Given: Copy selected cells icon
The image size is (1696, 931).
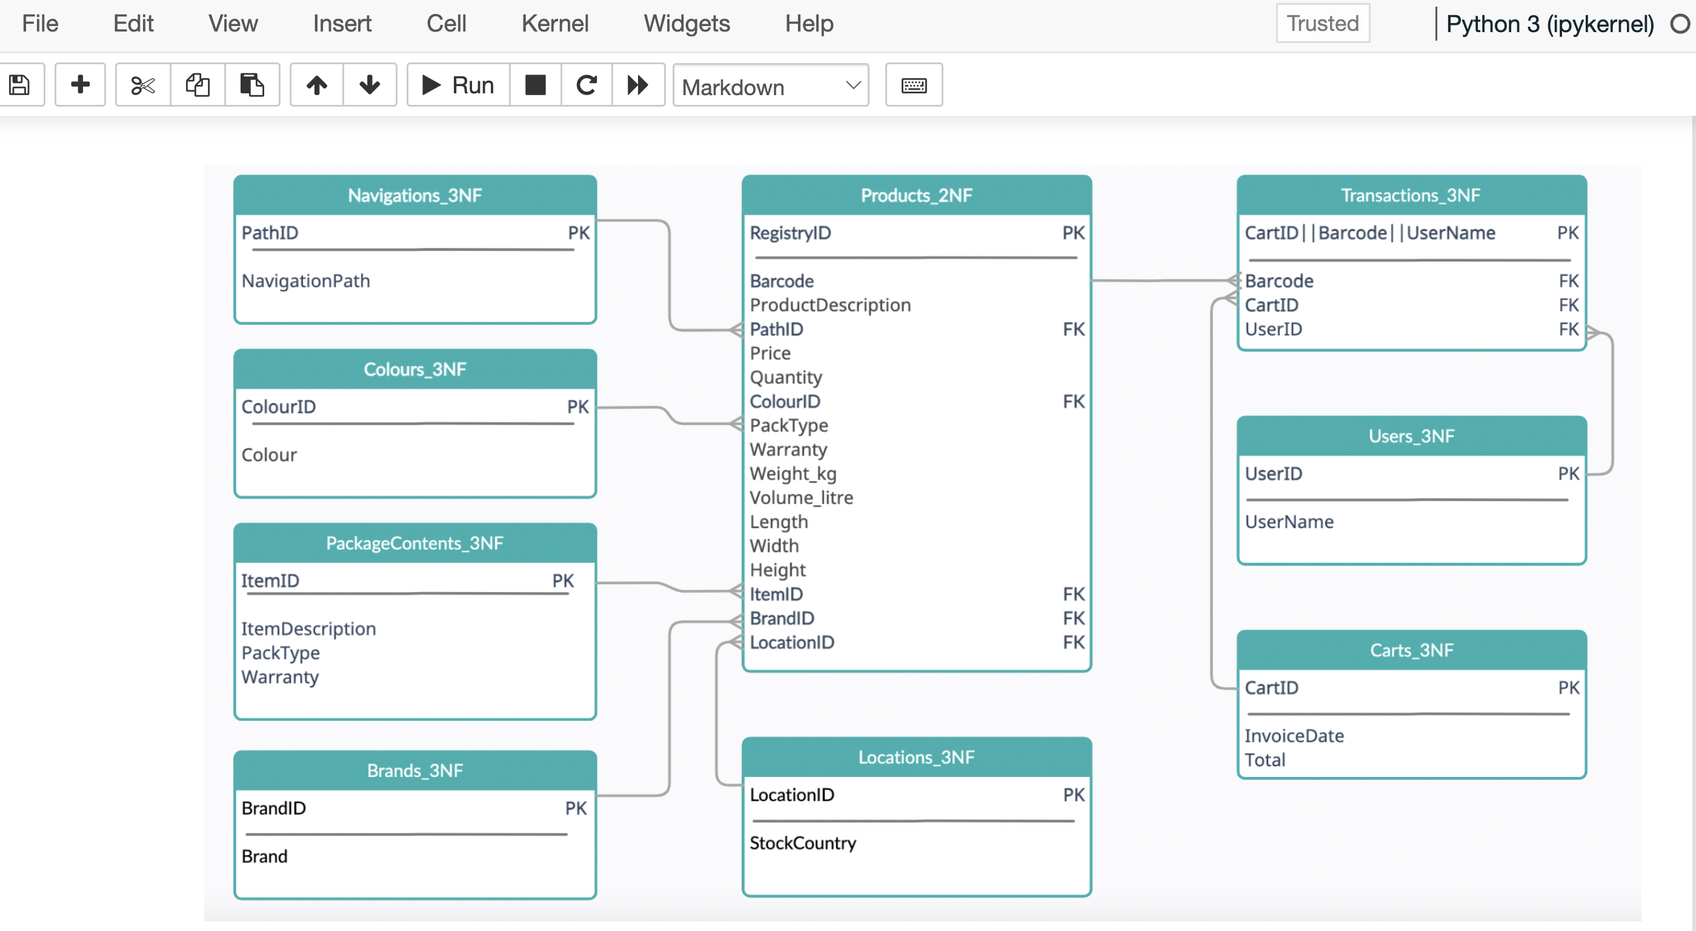Looking at the screenshot, I should [x=198, y=85].
